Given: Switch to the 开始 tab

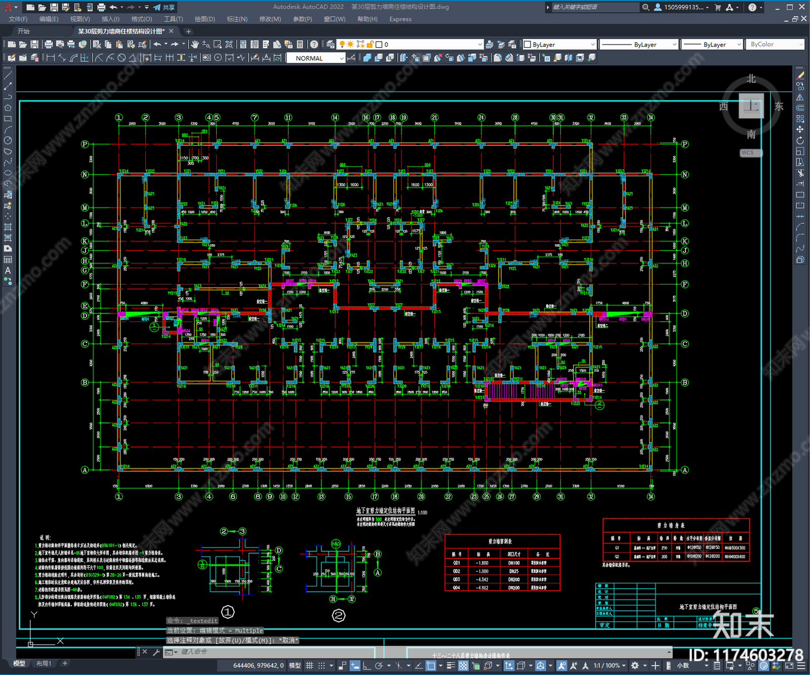Looking at the screenshot, I should coord(24,31).
